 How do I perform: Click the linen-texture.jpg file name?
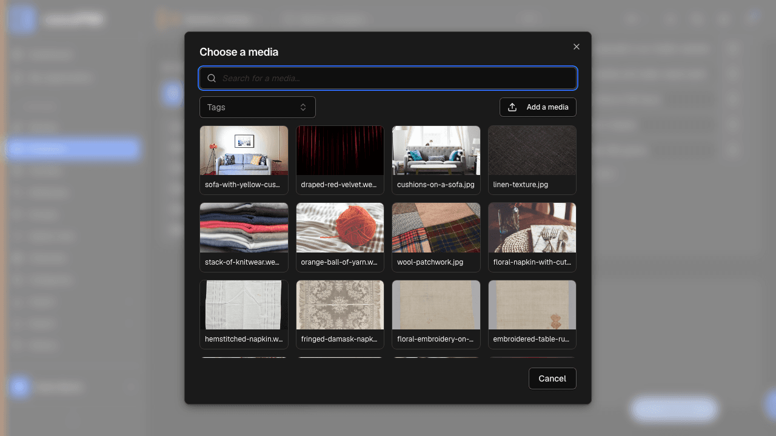click(x=521, y=185)
